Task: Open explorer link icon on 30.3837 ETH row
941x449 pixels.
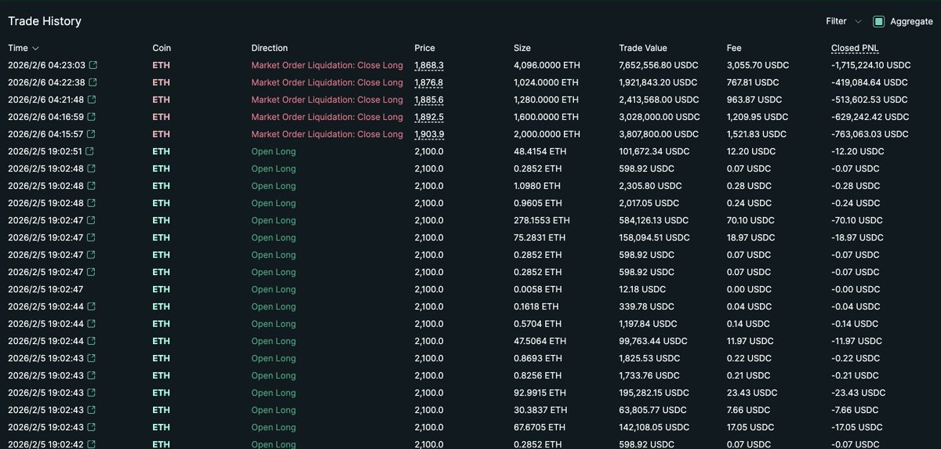Action: point(91,410)
